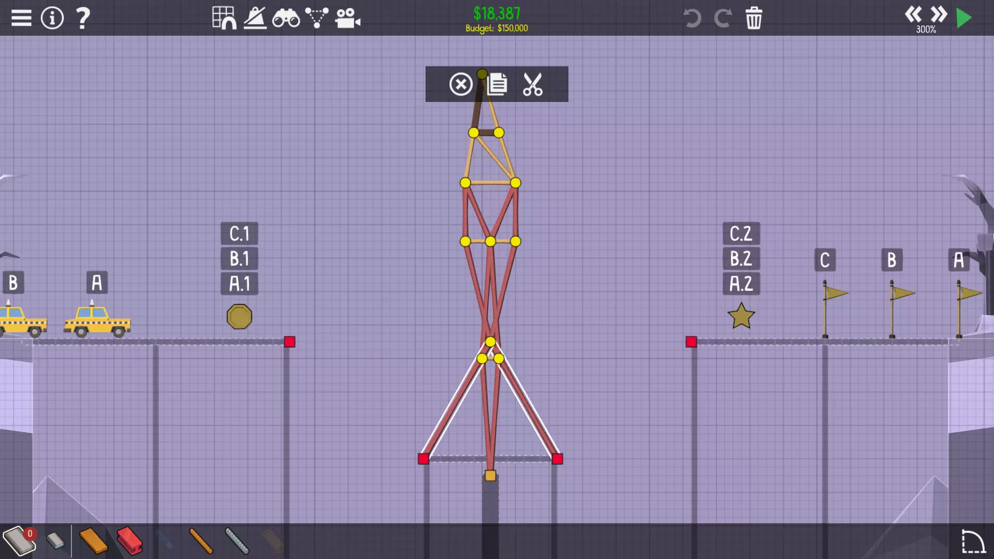Delete the bridge with the trash icon

754,18
